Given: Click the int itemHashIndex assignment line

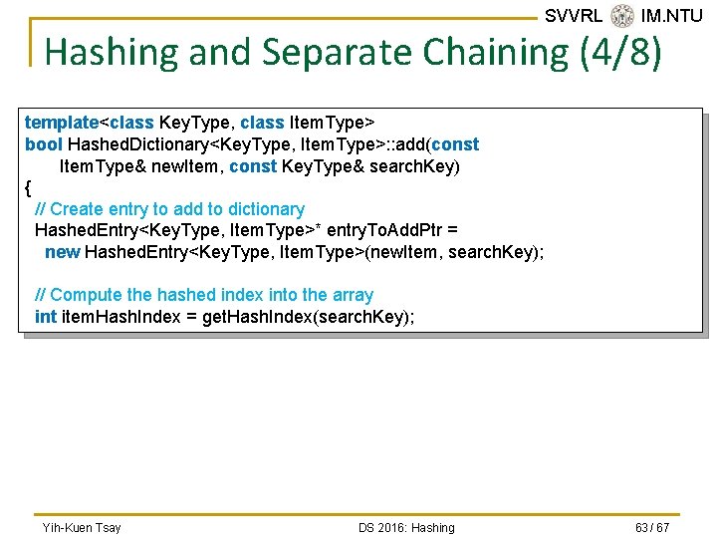Looking at the screenshot, I should (x=224, y=317).
